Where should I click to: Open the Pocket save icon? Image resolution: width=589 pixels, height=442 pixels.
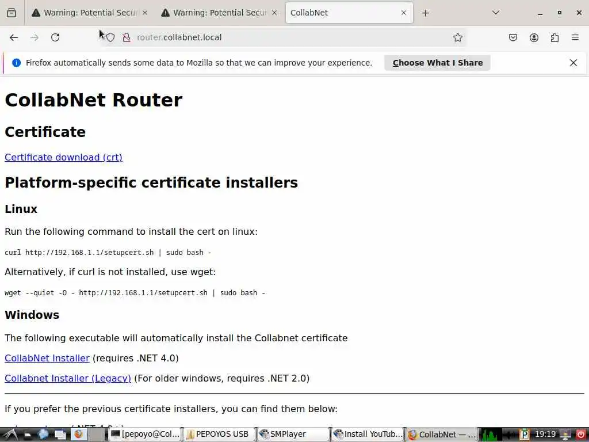tap(512, 37)
